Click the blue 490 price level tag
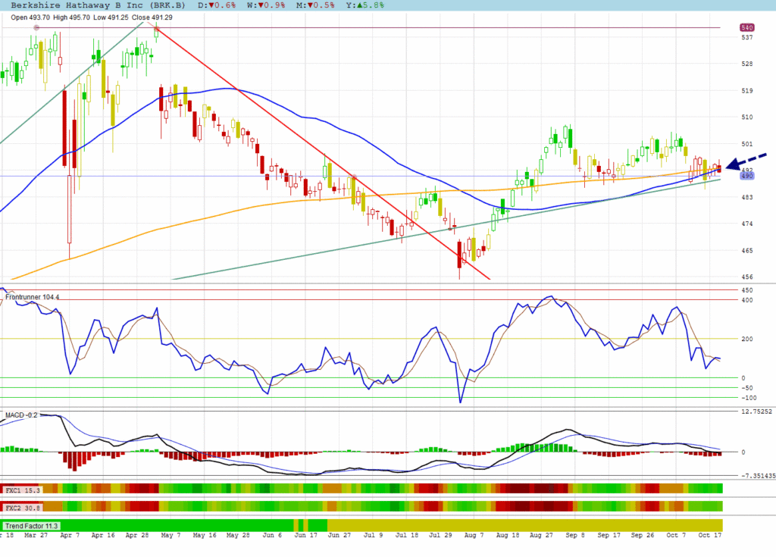Image resolution: width=776 pixels, height=557 pixels. tap(746, 176)
